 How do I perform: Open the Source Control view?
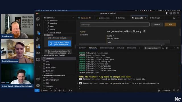click(38, 32)
